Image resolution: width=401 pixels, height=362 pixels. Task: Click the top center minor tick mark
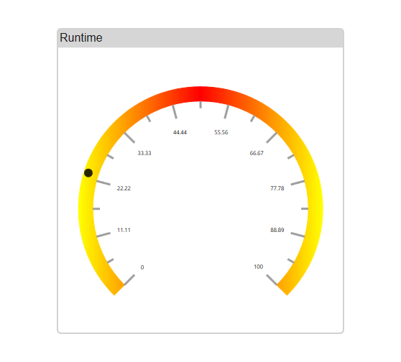[x=200, y=105]
